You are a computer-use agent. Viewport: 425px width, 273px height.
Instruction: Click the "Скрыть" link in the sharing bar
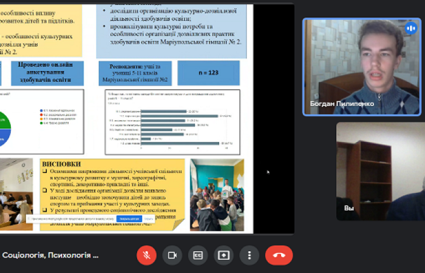tap(149, 218)
